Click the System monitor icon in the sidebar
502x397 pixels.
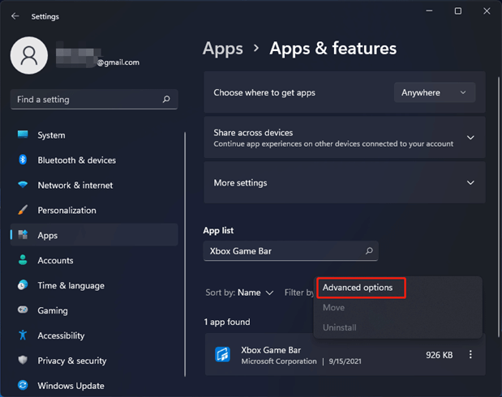pos(23,134)
